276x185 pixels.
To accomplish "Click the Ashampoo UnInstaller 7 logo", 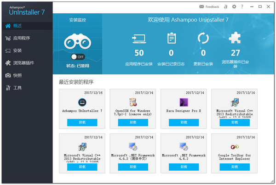I will pyautogui.click(x=27, y=11).
